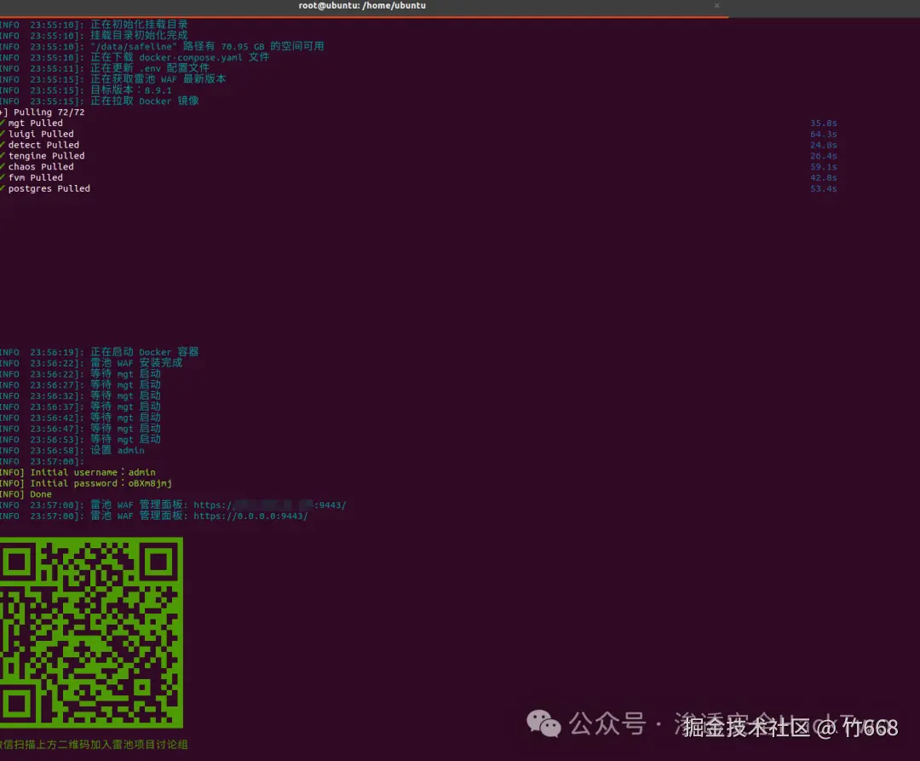Click the '等待 mgt 启动' line at 23:56:27
Image resolution: width=920 pixels, height=761 pixels.
pyautogui.click(x=125, y=385)
